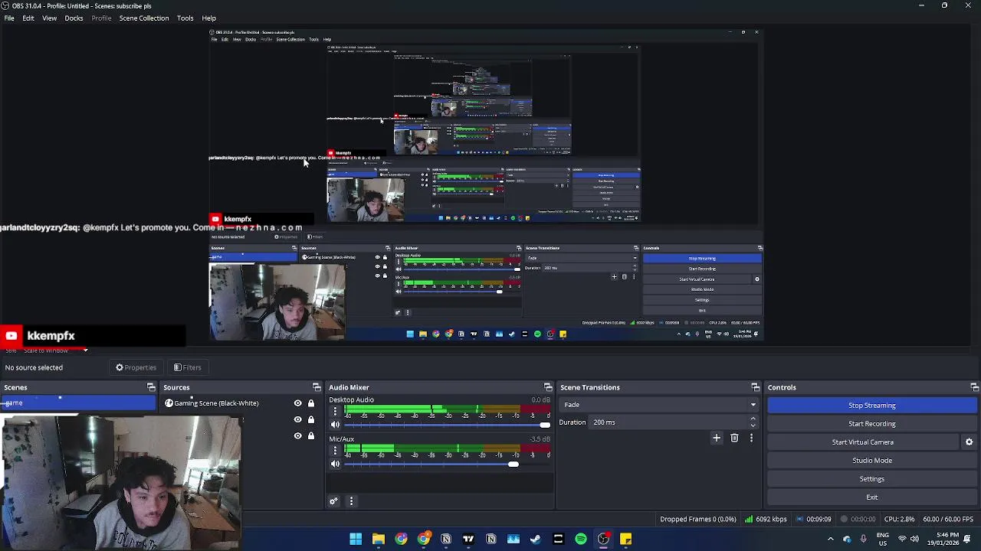Toggle the lock of the last source row
This screenshot has width=981, height=551.
311,435
